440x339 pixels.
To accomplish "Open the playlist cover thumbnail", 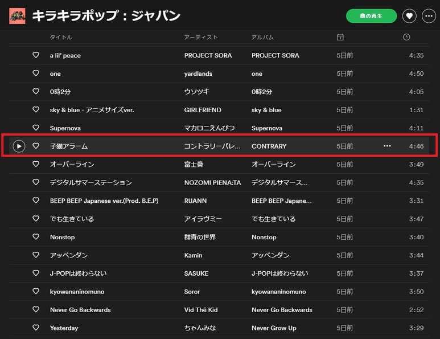I will click(17, 16).
